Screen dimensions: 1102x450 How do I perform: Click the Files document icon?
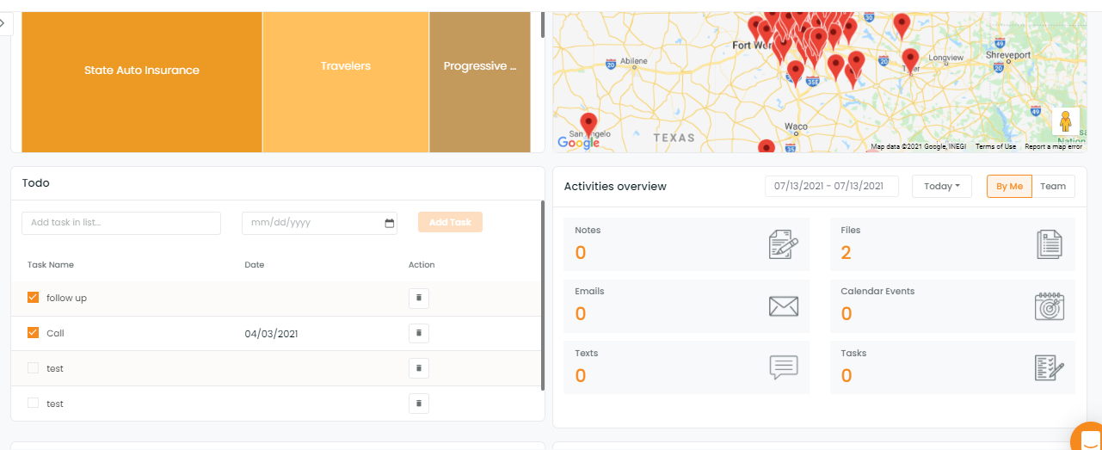click(x=1050, y=244)
